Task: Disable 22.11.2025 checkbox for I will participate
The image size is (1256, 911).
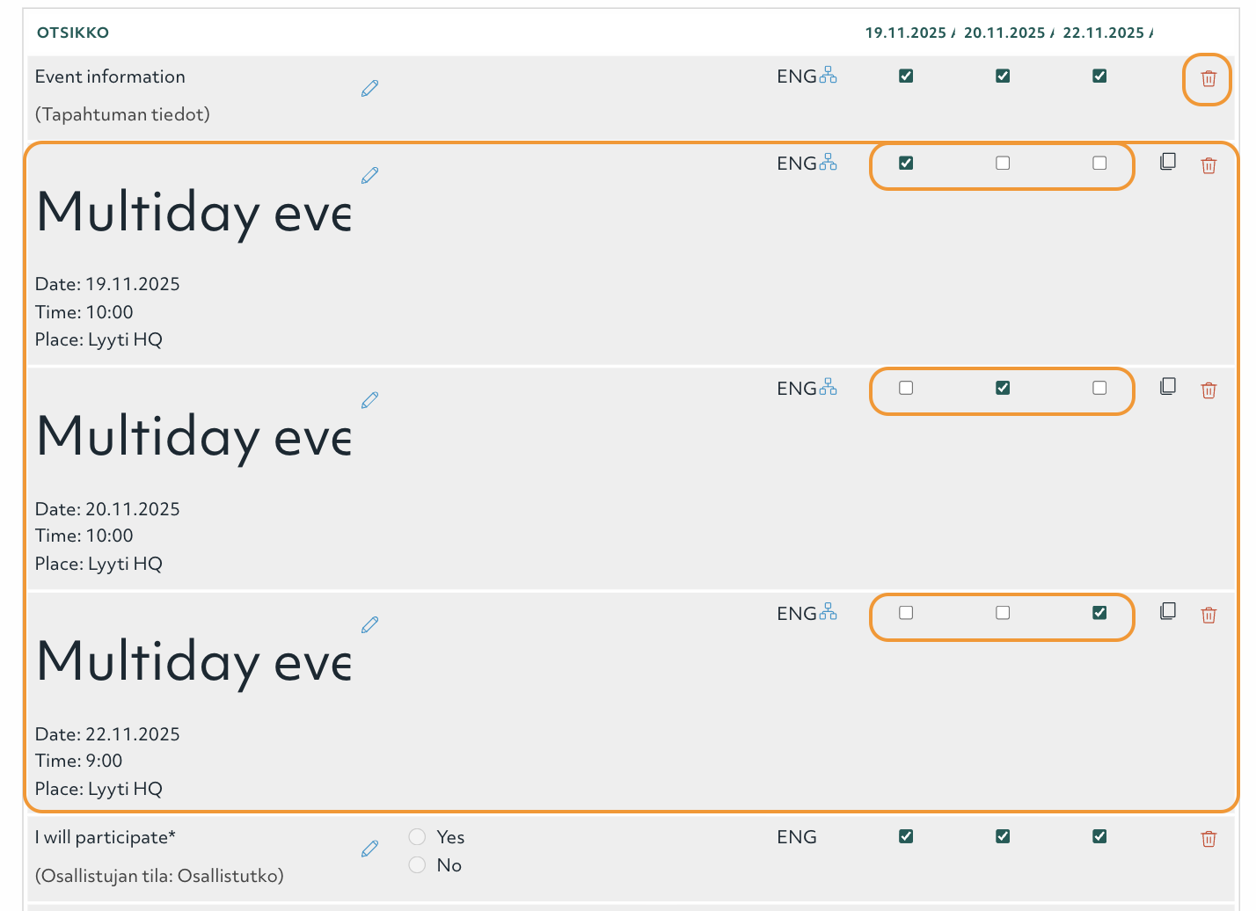Action: coord(1099,836)
